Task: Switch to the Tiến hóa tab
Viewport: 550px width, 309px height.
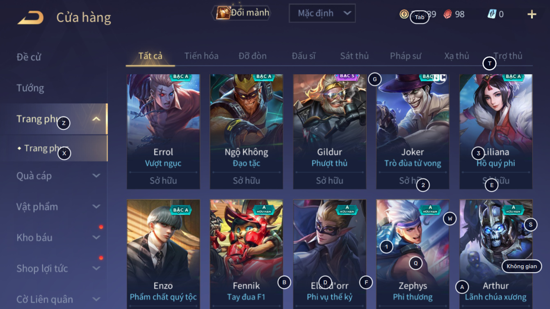Action: (201, 56)
